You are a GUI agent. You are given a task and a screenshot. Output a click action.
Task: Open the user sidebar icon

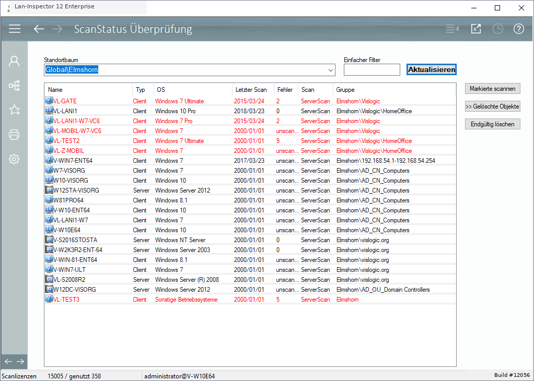coord(14,61)
